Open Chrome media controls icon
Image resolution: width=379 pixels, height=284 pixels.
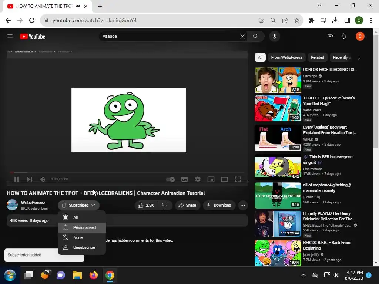coord(323,21)
